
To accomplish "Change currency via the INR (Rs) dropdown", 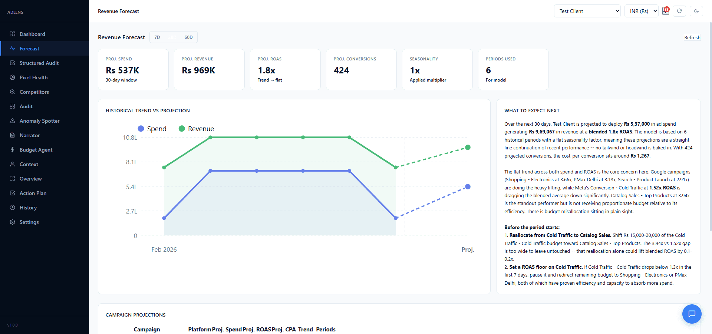I will [x=642, y=11].
